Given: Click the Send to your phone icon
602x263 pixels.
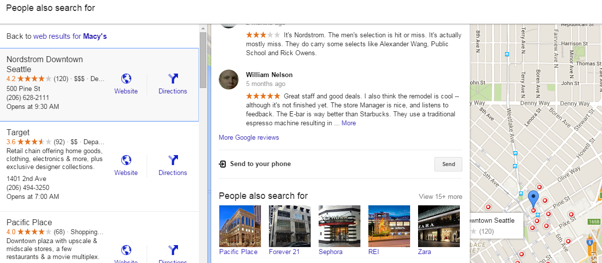Looking at the screenshot, I should [222, 164].
